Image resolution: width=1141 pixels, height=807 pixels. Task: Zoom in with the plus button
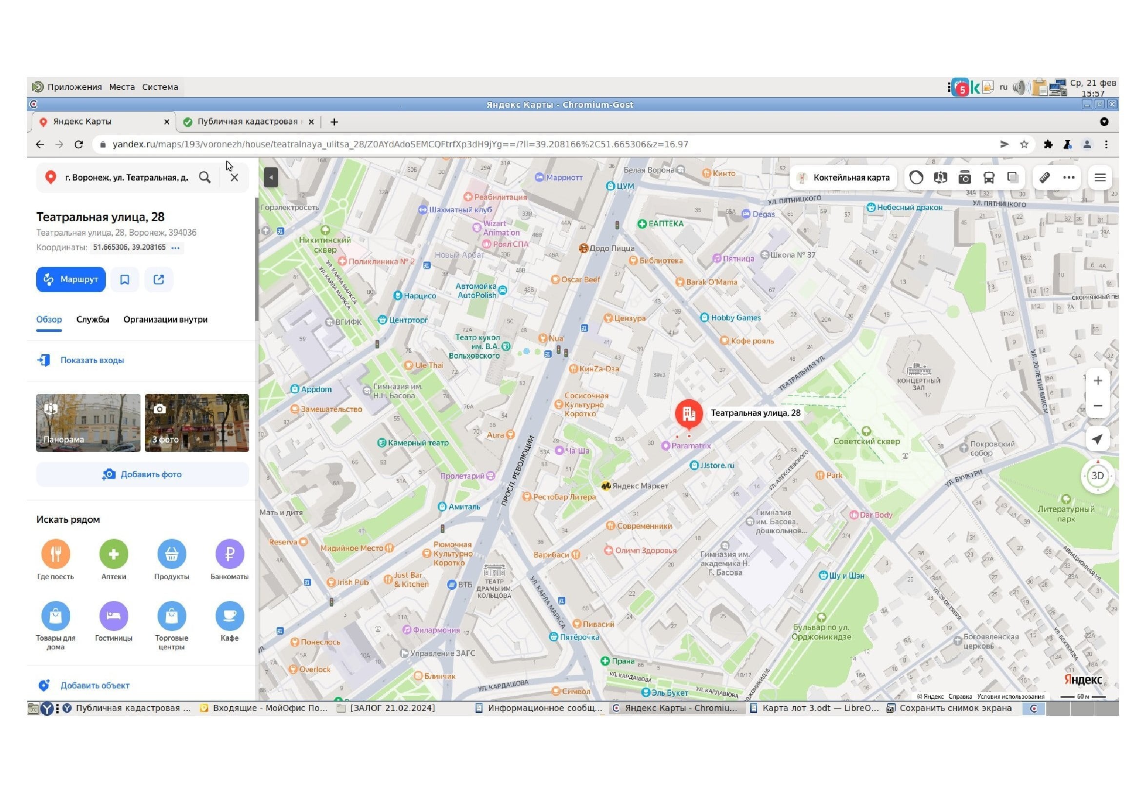[1098, 381]
